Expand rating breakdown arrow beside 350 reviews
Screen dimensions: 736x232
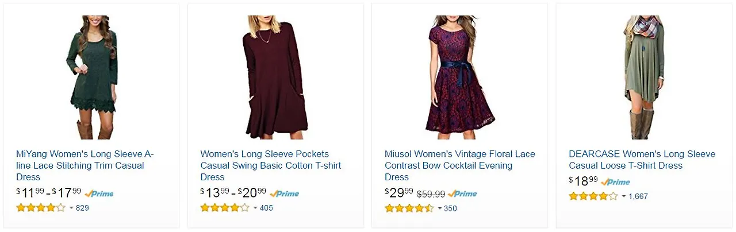pos(440,208)
